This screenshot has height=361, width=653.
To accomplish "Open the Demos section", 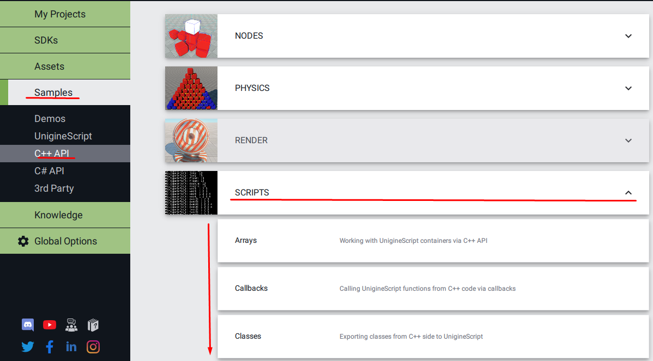I will tap(50, 118).
